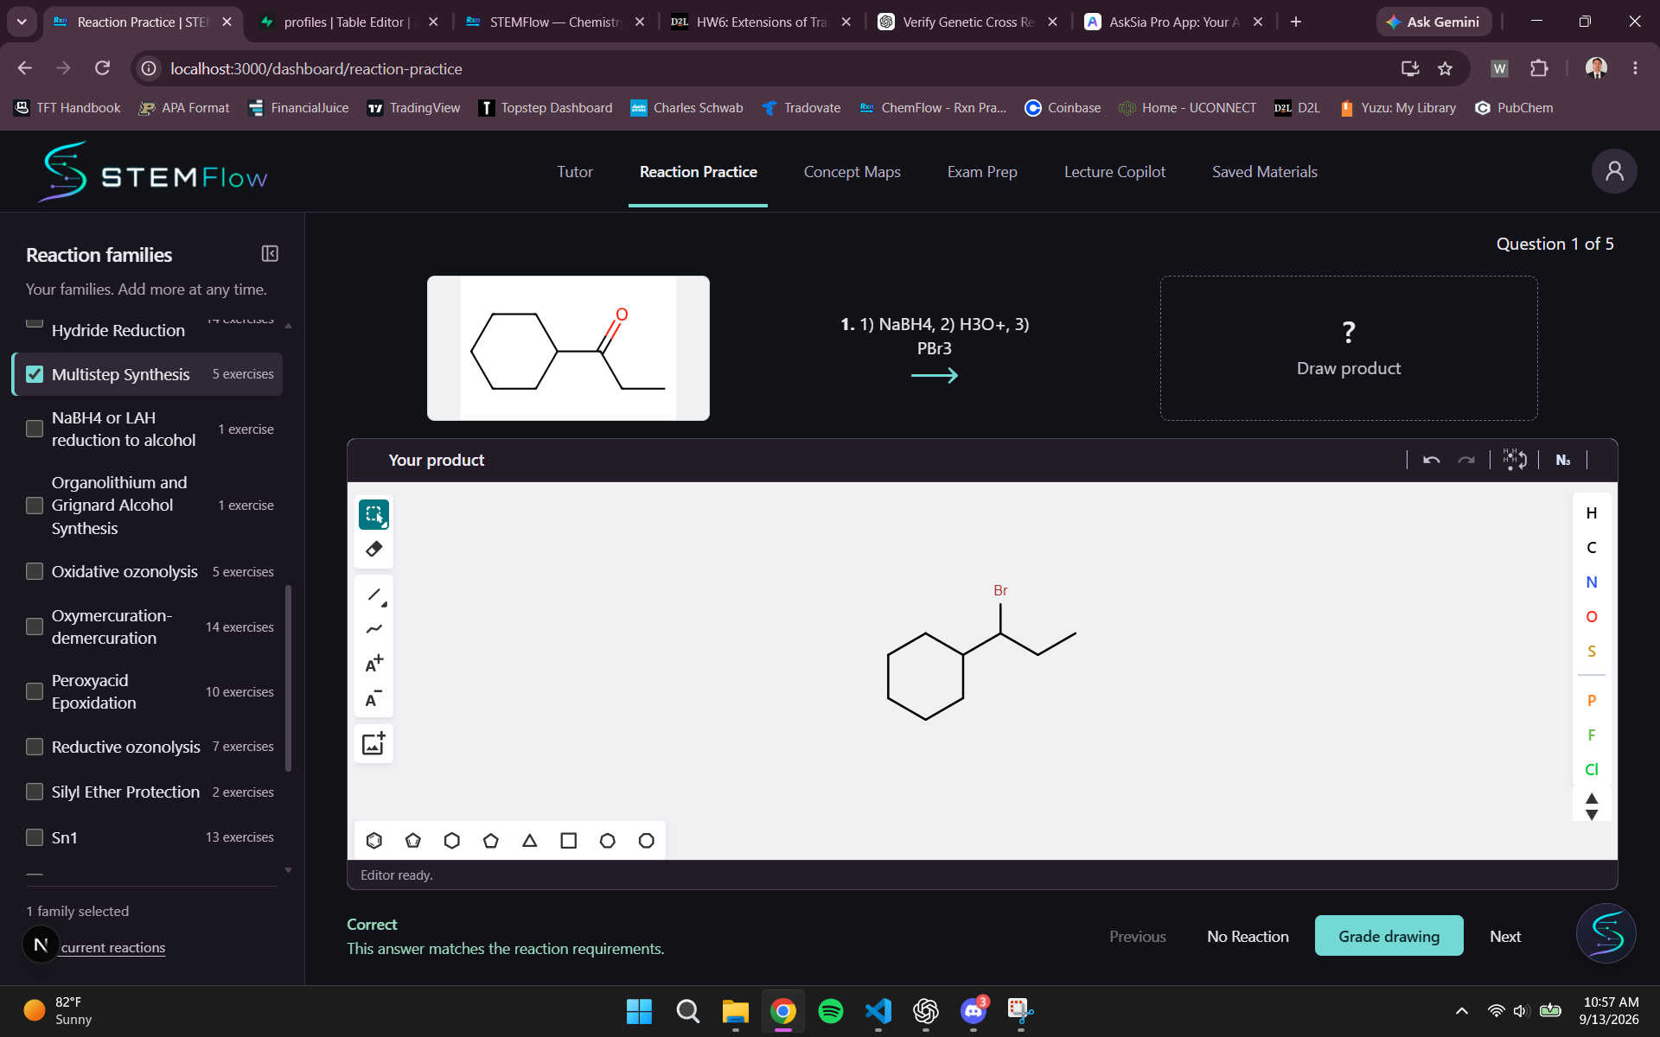Image resolution: width=1660 pixels, height=1037 pixels.
Task: Open Discord from the taskbar
Action: [x=974, y=1010]
